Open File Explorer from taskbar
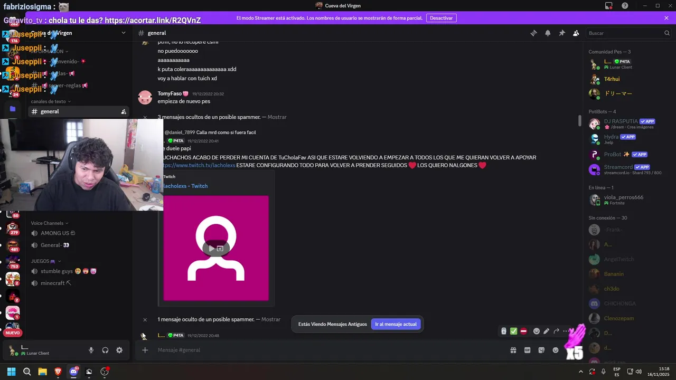Screen dimensions: 676x380 (x=42, y=372)
